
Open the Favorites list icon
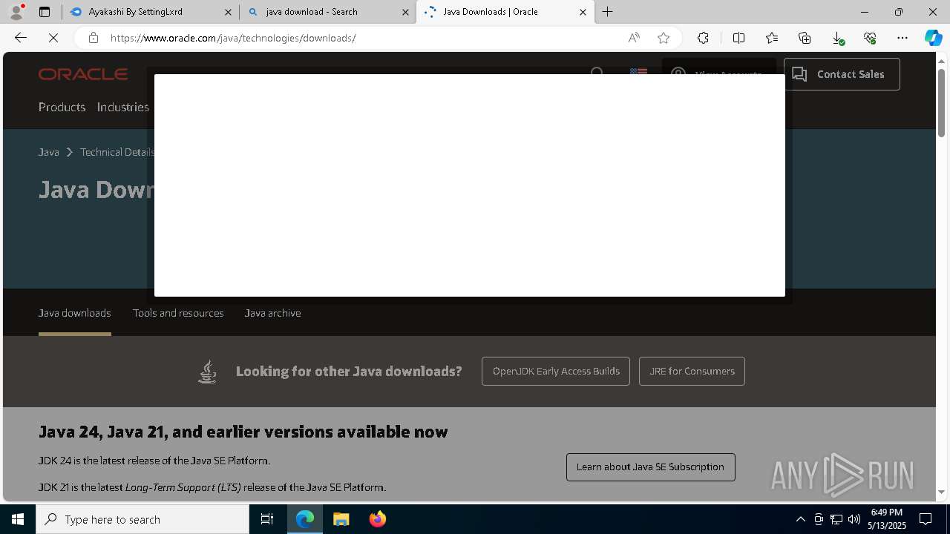coord(772,38)
